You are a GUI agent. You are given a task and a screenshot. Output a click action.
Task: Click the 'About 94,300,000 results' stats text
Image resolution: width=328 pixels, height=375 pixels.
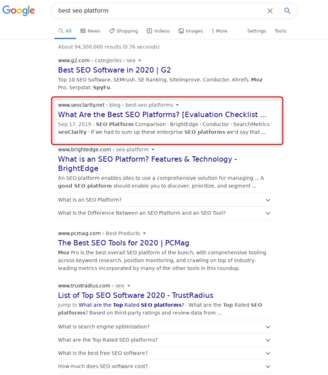108,47
